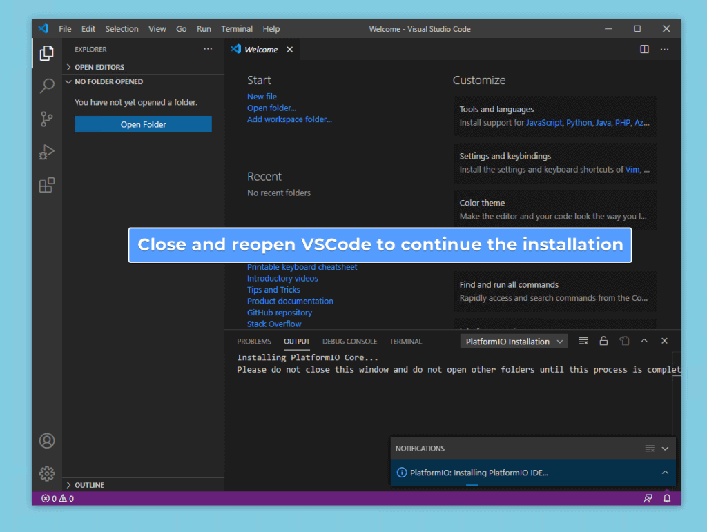Open Find and run all commands card
The width and height of the screenshot is (707, 532).
point(555,291)
